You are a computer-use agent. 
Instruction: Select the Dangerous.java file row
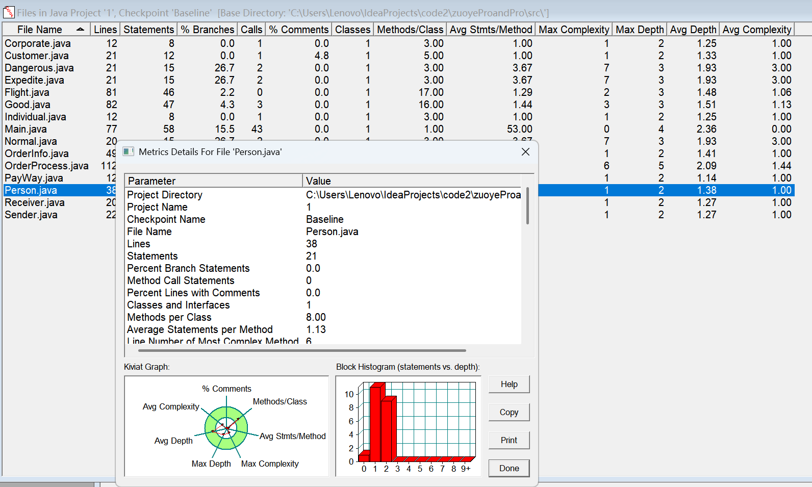398,68
